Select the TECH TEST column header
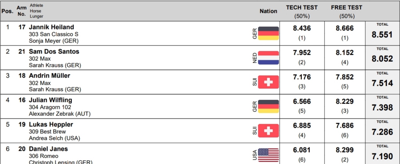400x164 pixels. [x=302, y=12]
